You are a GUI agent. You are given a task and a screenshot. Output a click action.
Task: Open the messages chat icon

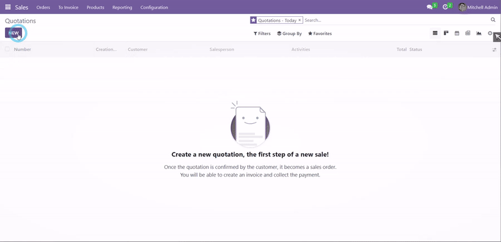point(430,7)
